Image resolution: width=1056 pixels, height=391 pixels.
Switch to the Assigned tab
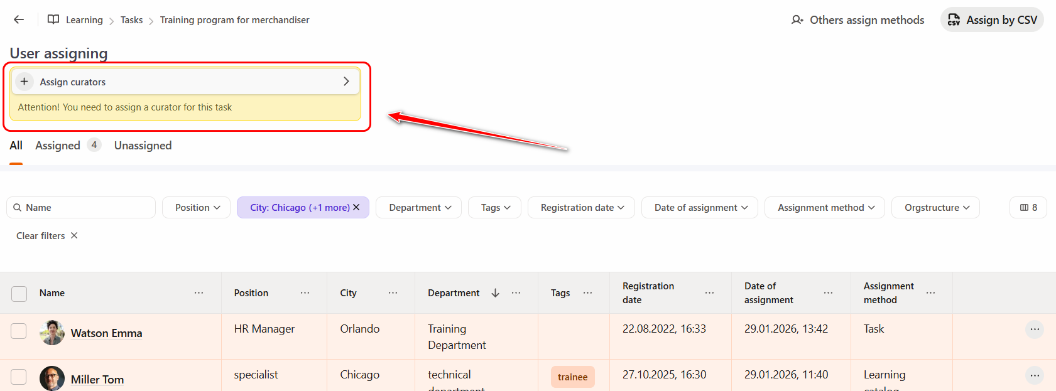58,146
